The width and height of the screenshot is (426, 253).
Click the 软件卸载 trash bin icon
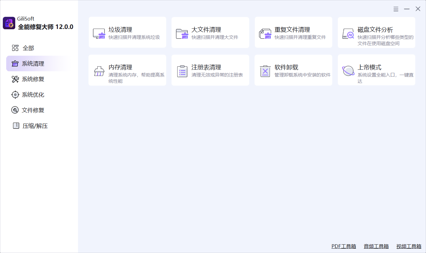coord(265,71)
